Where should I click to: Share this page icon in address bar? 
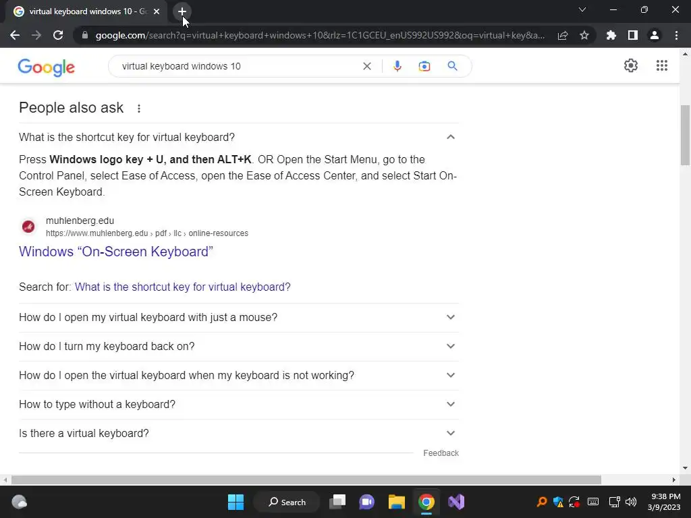point(563,35)
